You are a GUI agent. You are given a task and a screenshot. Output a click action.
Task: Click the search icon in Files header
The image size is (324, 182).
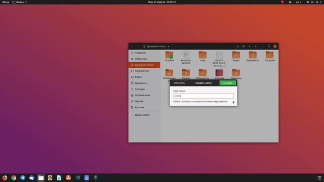click(x=237, y=47)
